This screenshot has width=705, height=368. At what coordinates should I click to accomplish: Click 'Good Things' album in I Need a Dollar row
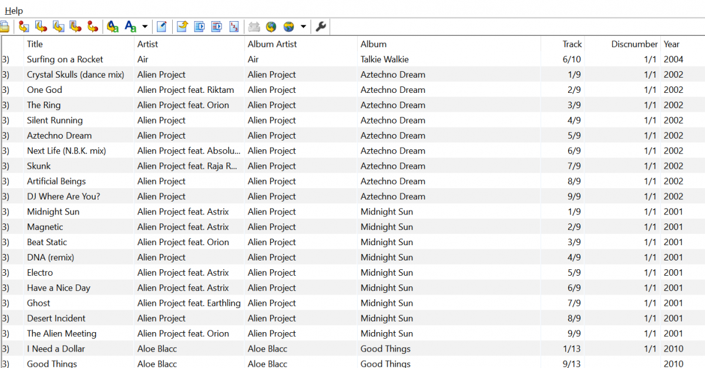coord(385,350)
